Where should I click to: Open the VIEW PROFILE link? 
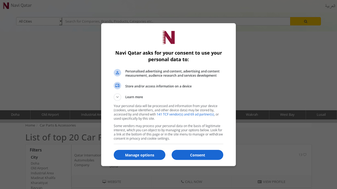click(271, 182)
